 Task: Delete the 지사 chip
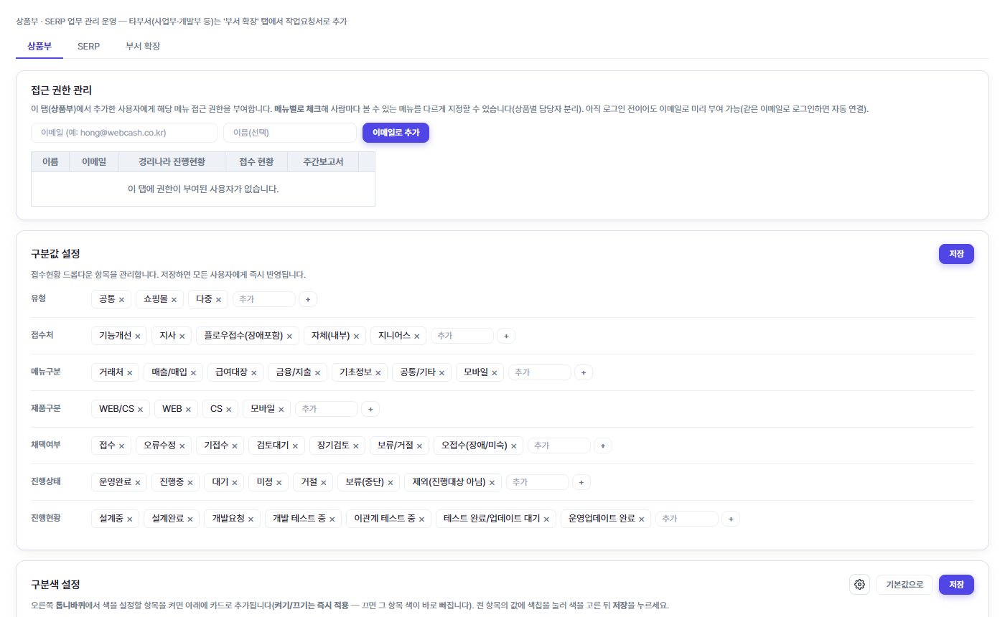click(x=182, y=336)
